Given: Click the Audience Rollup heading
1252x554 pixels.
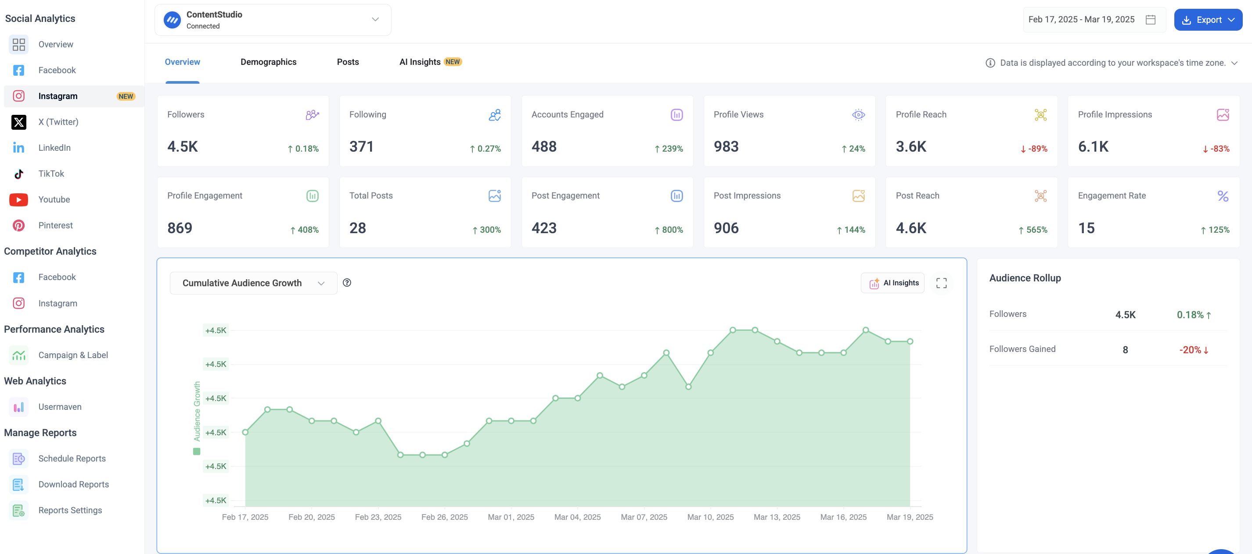Looking at the screenshot, I should (x=1025, y=278).
